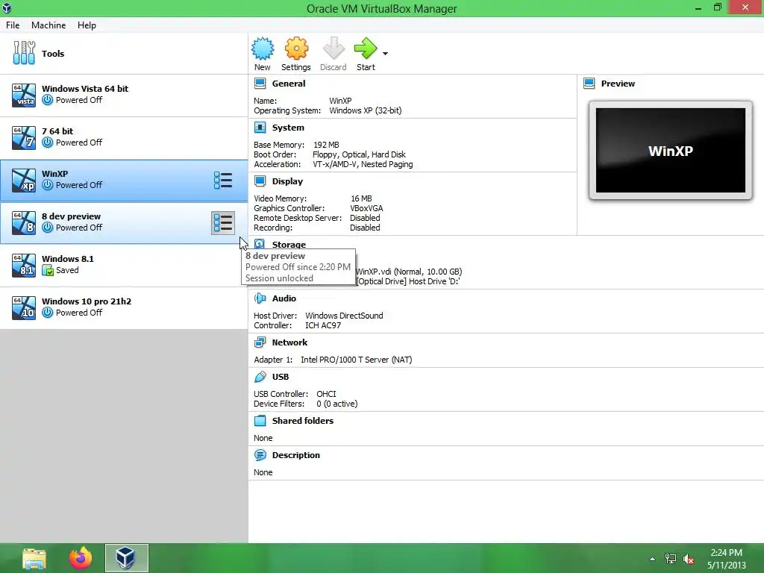Click the General section heading
Viewport: 764px width, 573px height.
click(289, 84)
